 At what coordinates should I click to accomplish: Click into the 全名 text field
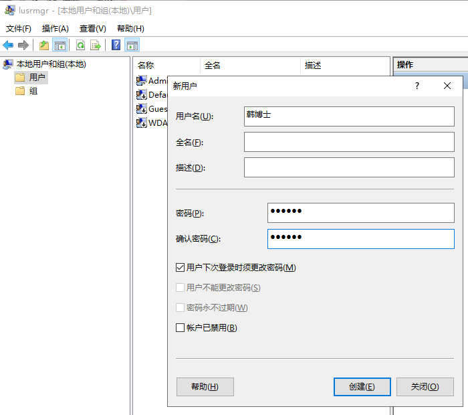pos(349,142)
